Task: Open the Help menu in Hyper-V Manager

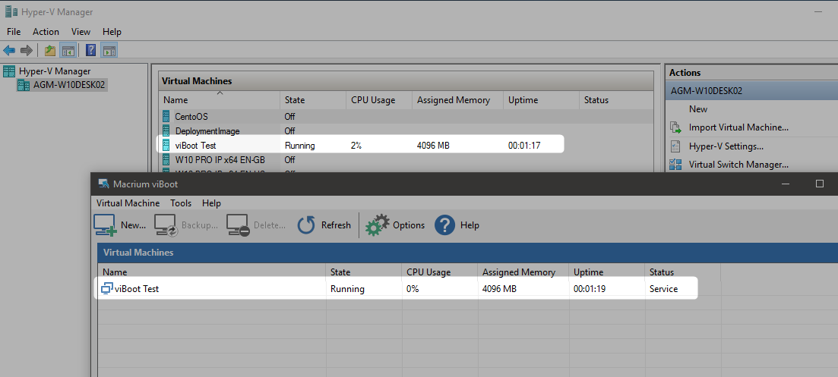Action: [x=112, y=31]
